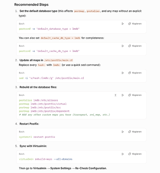
Task: Copy the sed main.cf replacement command
Action: click(x=135, y=73)
